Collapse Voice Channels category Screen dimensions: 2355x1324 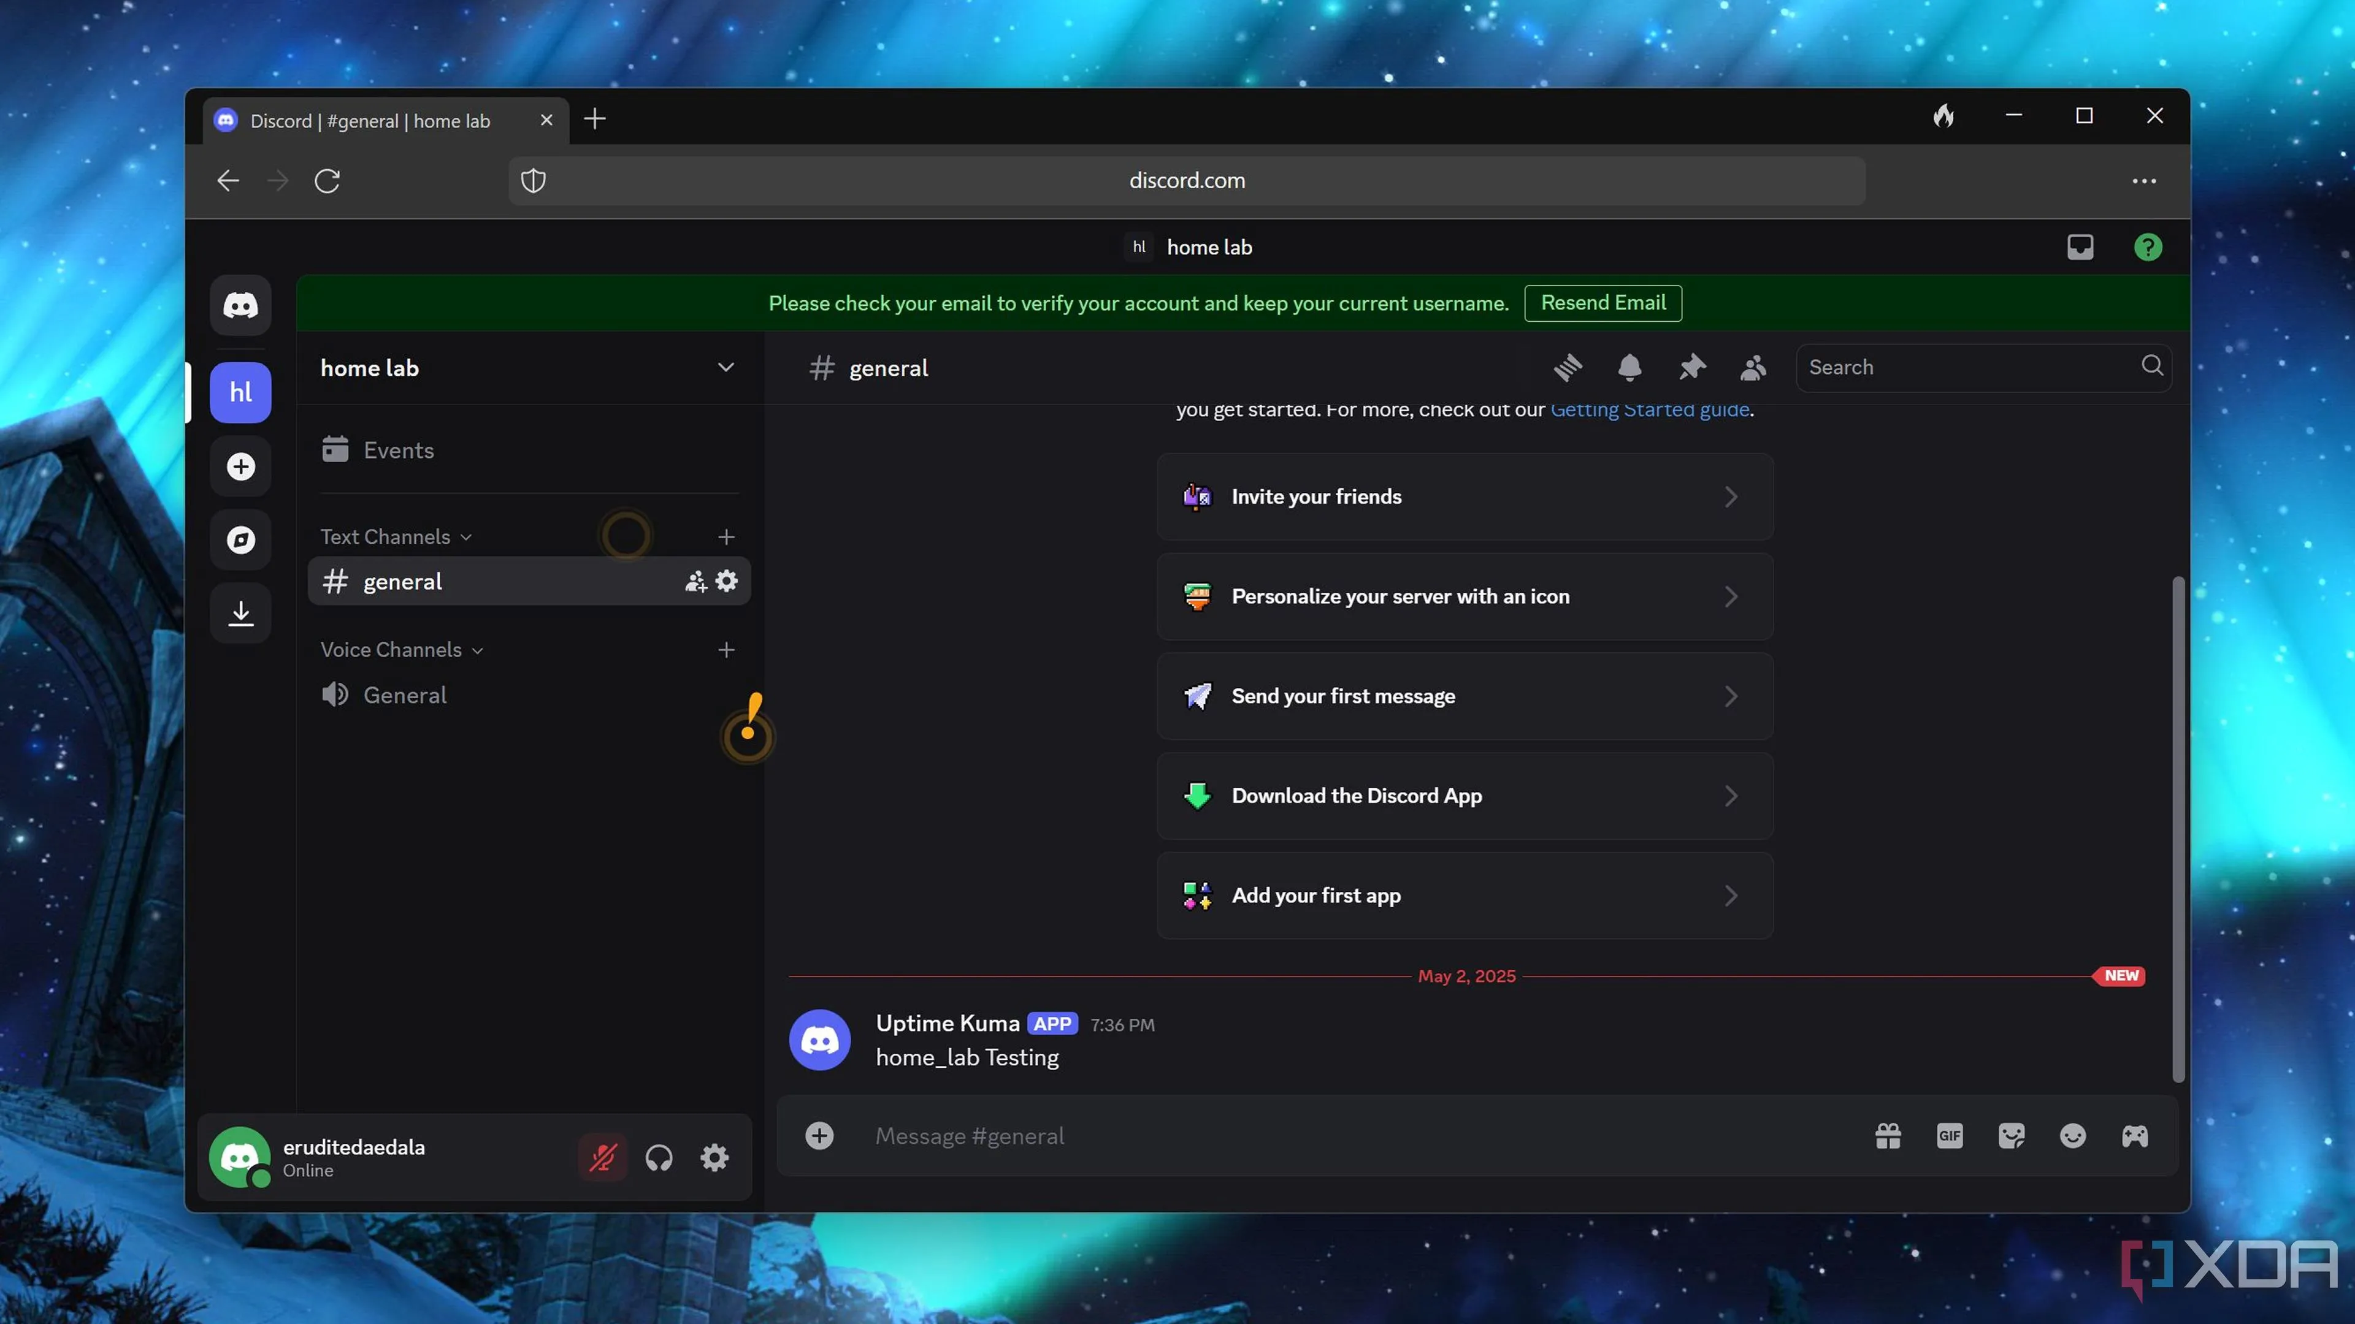tap(401, 650)
